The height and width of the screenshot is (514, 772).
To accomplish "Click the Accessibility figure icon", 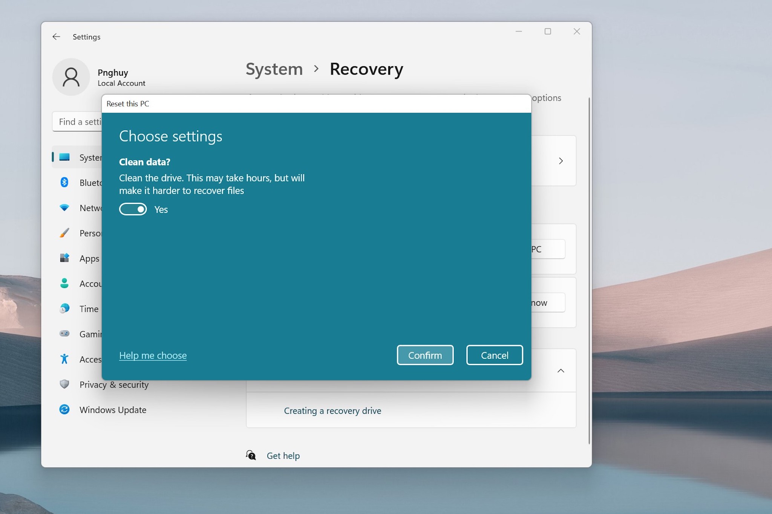I will [64, 359].
